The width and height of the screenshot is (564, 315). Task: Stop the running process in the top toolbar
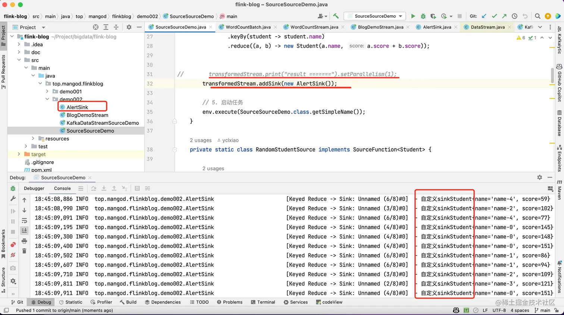click(460, 16)
